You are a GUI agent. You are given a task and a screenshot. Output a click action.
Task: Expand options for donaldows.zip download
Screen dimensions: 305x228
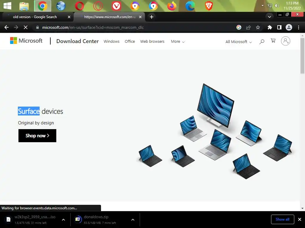(133, 220)
